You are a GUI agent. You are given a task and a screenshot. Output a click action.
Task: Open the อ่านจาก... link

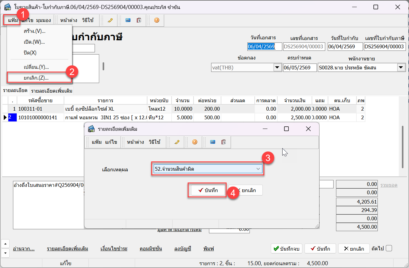24,248
